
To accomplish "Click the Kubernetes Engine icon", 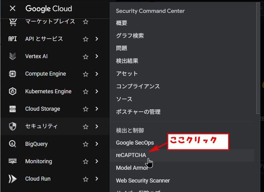I will pyautogui.click(x=13, y=91).
